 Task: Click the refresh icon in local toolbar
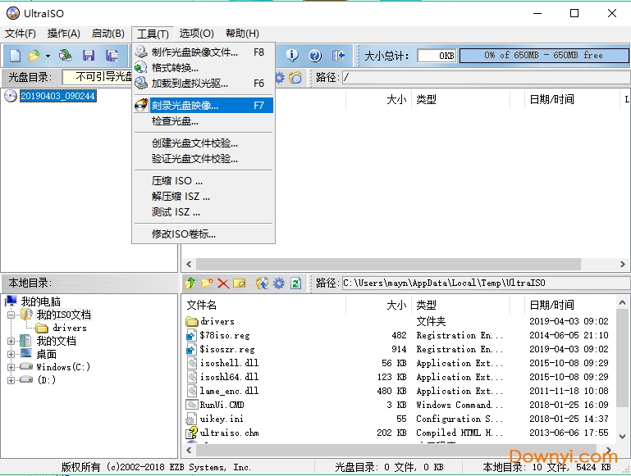point(295,283)
